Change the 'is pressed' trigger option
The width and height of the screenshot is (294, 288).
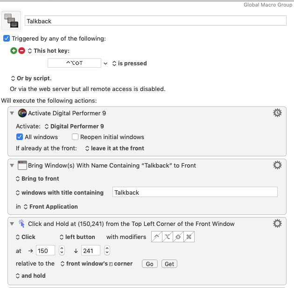point(130,63)
